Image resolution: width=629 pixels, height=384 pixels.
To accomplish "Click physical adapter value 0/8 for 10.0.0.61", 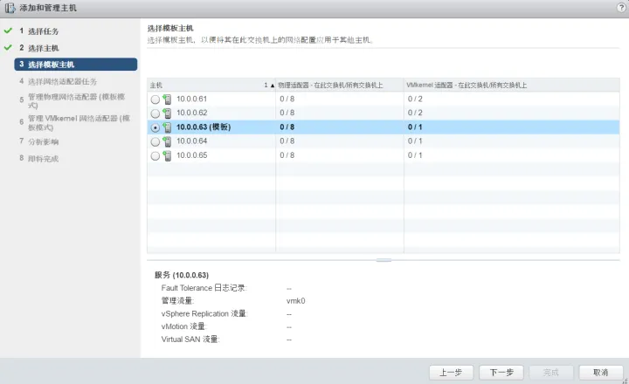I will tap(287, 99).
